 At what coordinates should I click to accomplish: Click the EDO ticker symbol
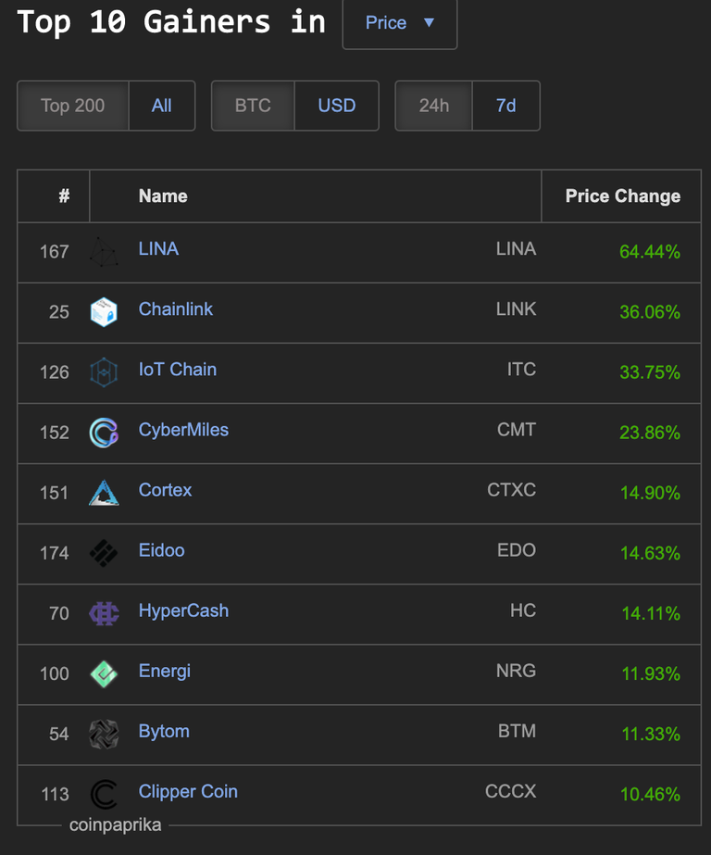[x=517, y=550]
